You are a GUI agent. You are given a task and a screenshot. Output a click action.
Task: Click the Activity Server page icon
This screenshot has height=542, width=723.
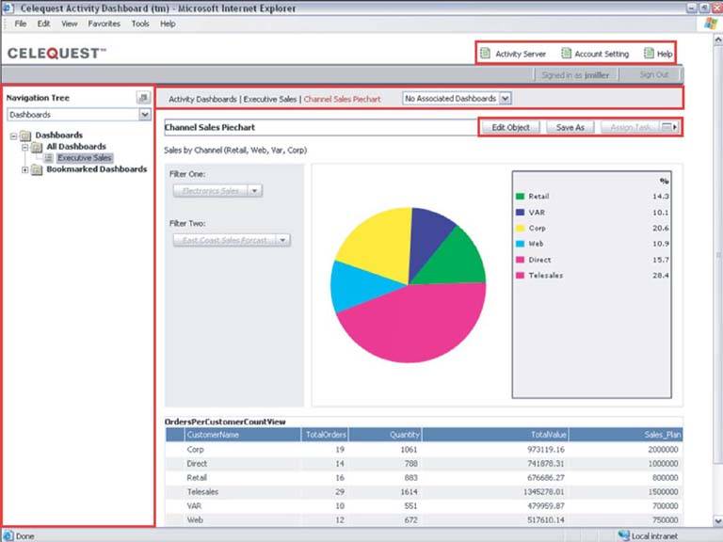[485, 54]
